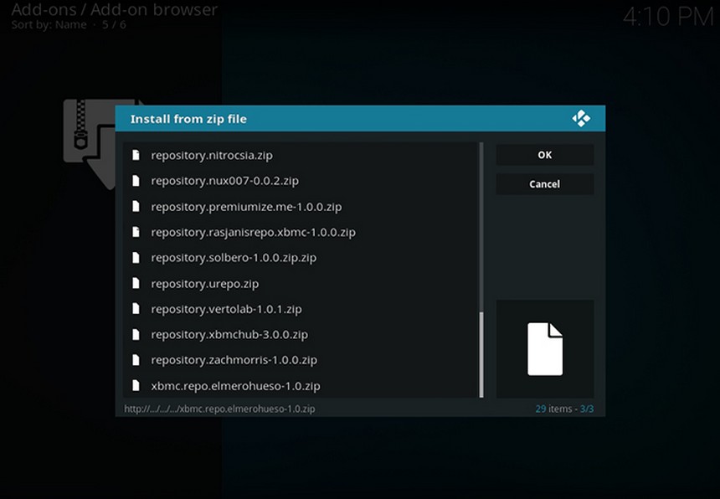Viewport: 720px width, 499px height.
Task: Click the OK button
Action: (x=544, y=155)
